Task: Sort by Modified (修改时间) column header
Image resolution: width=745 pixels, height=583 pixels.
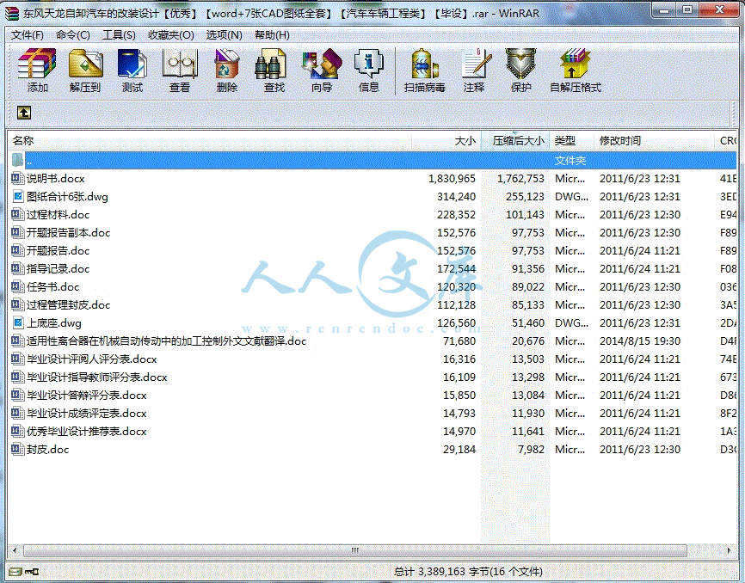Action: (x=654, y=140)
